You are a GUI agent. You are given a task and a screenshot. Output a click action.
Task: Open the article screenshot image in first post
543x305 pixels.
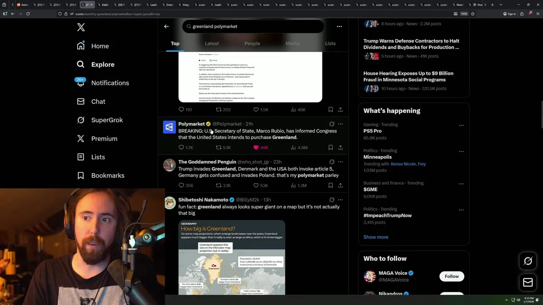point(250,77)
